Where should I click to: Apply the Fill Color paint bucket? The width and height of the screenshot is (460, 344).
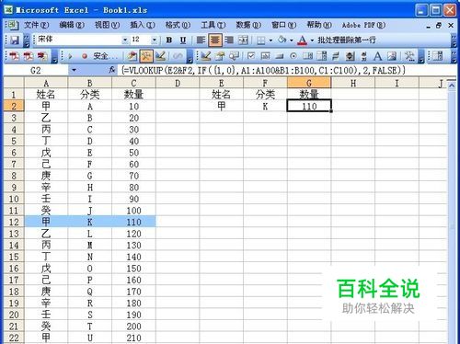coord(282,40)
